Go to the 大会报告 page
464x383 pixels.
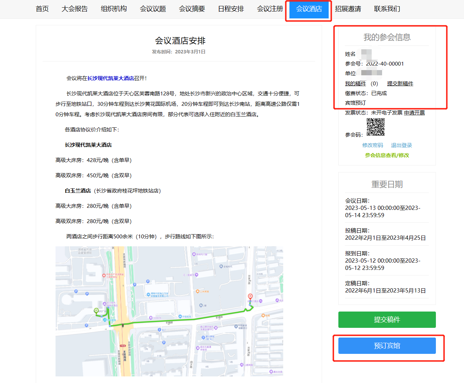pos(75,9)
